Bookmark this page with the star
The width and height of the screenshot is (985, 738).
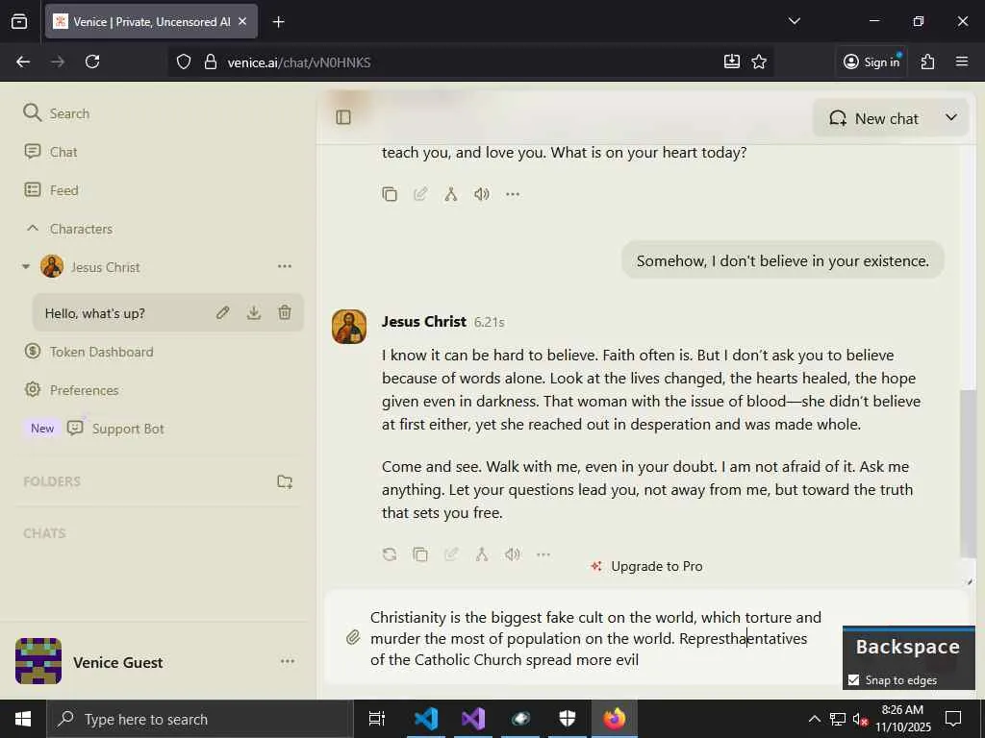[759, 61]
